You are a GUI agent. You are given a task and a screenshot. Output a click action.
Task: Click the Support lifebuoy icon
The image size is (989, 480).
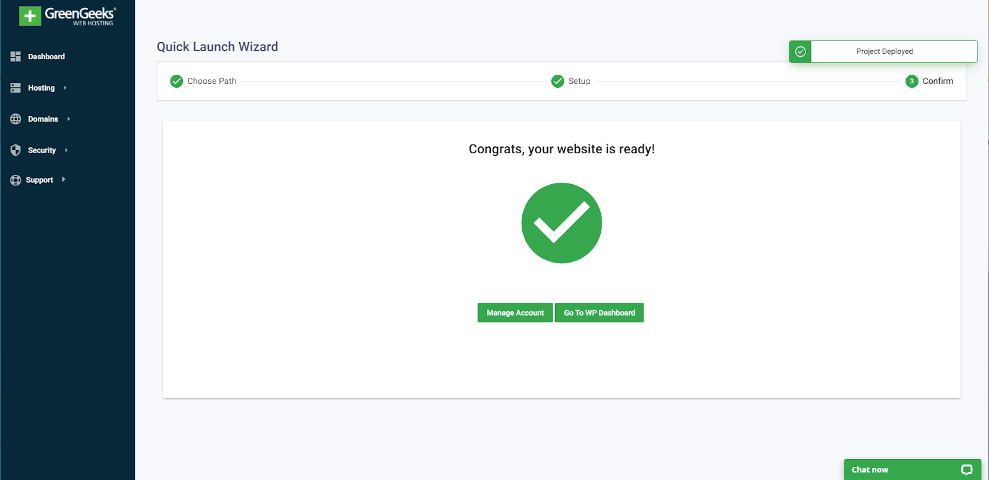[x=15, y=180]
